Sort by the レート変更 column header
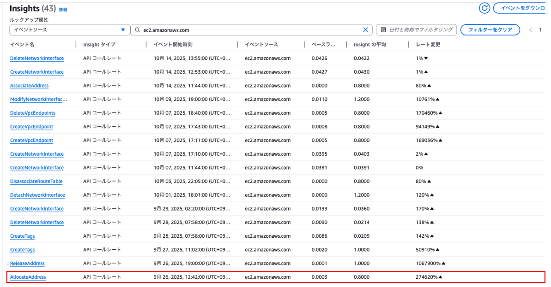The image size is (551, 287). pos(428,45)
